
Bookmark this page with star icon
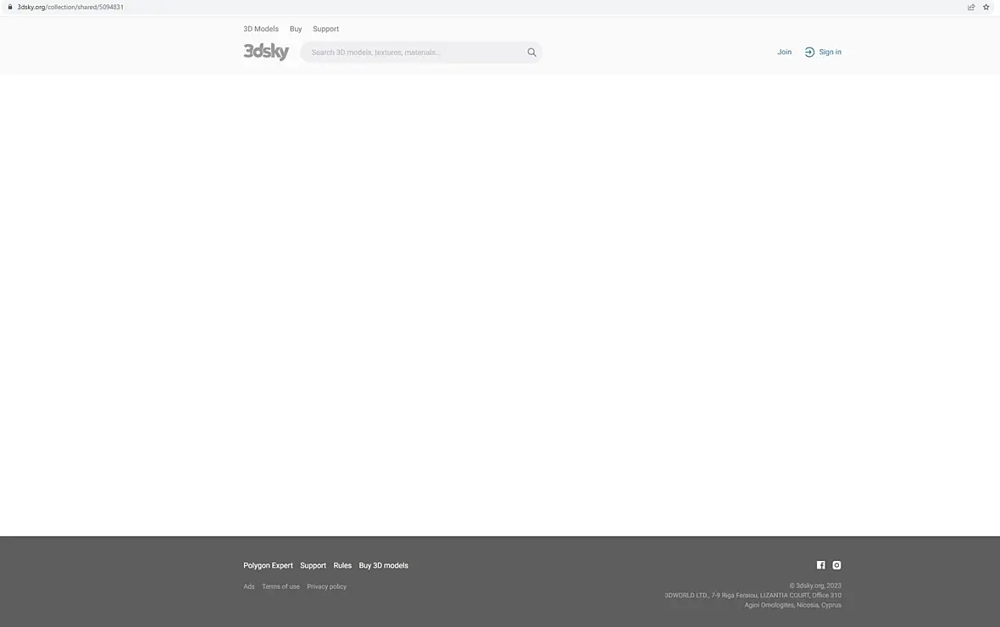(986, 7)
